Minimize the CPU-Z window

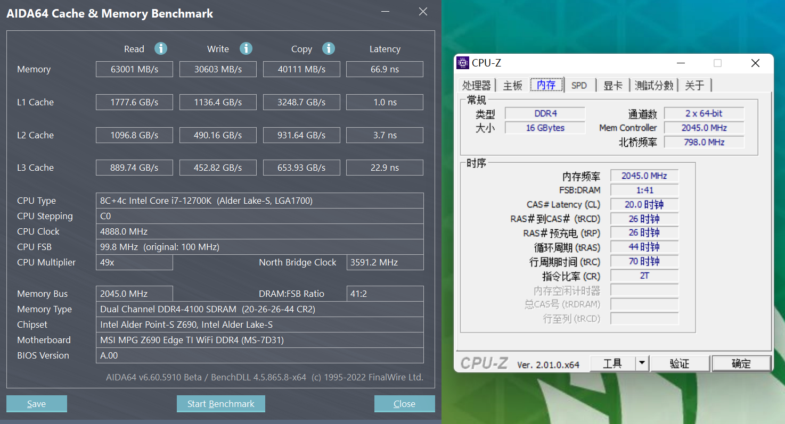681,63
